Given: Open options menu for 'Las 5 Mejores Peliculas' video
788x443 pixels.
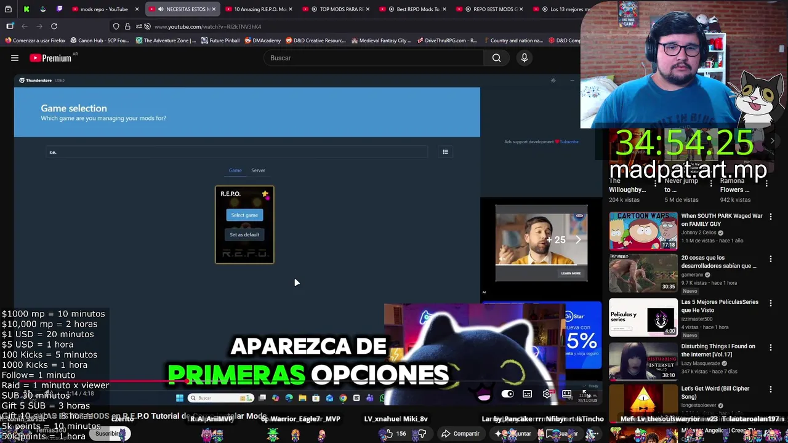Looking at the screenshot, I should click(x=771, y=303).
